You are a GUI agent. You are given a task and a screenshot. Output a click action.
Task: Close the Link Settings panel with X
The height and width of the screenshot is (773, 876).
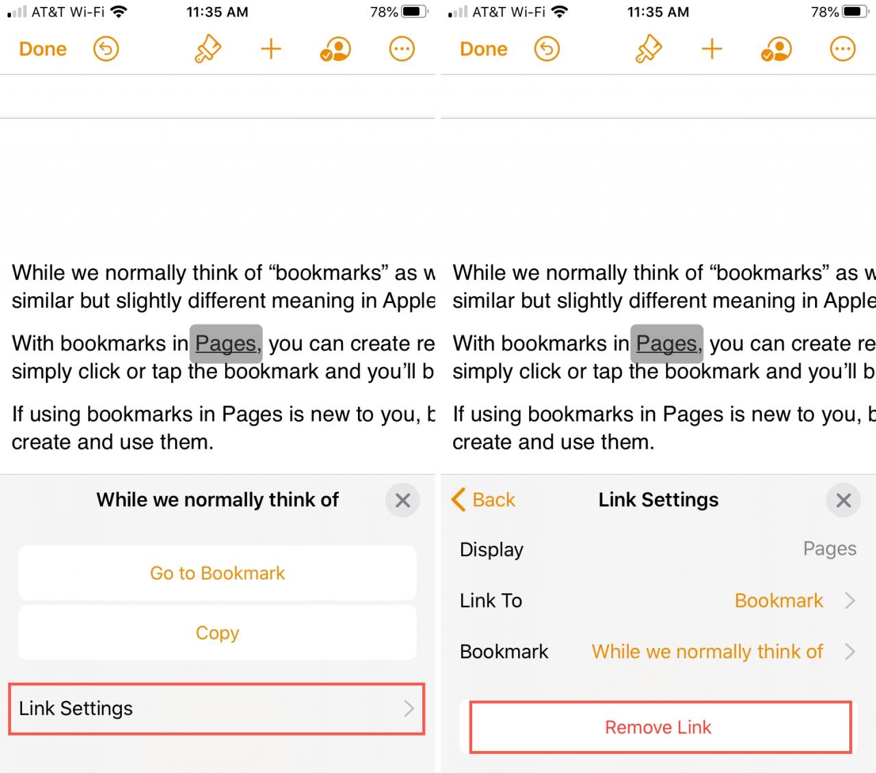click(843, 501)
